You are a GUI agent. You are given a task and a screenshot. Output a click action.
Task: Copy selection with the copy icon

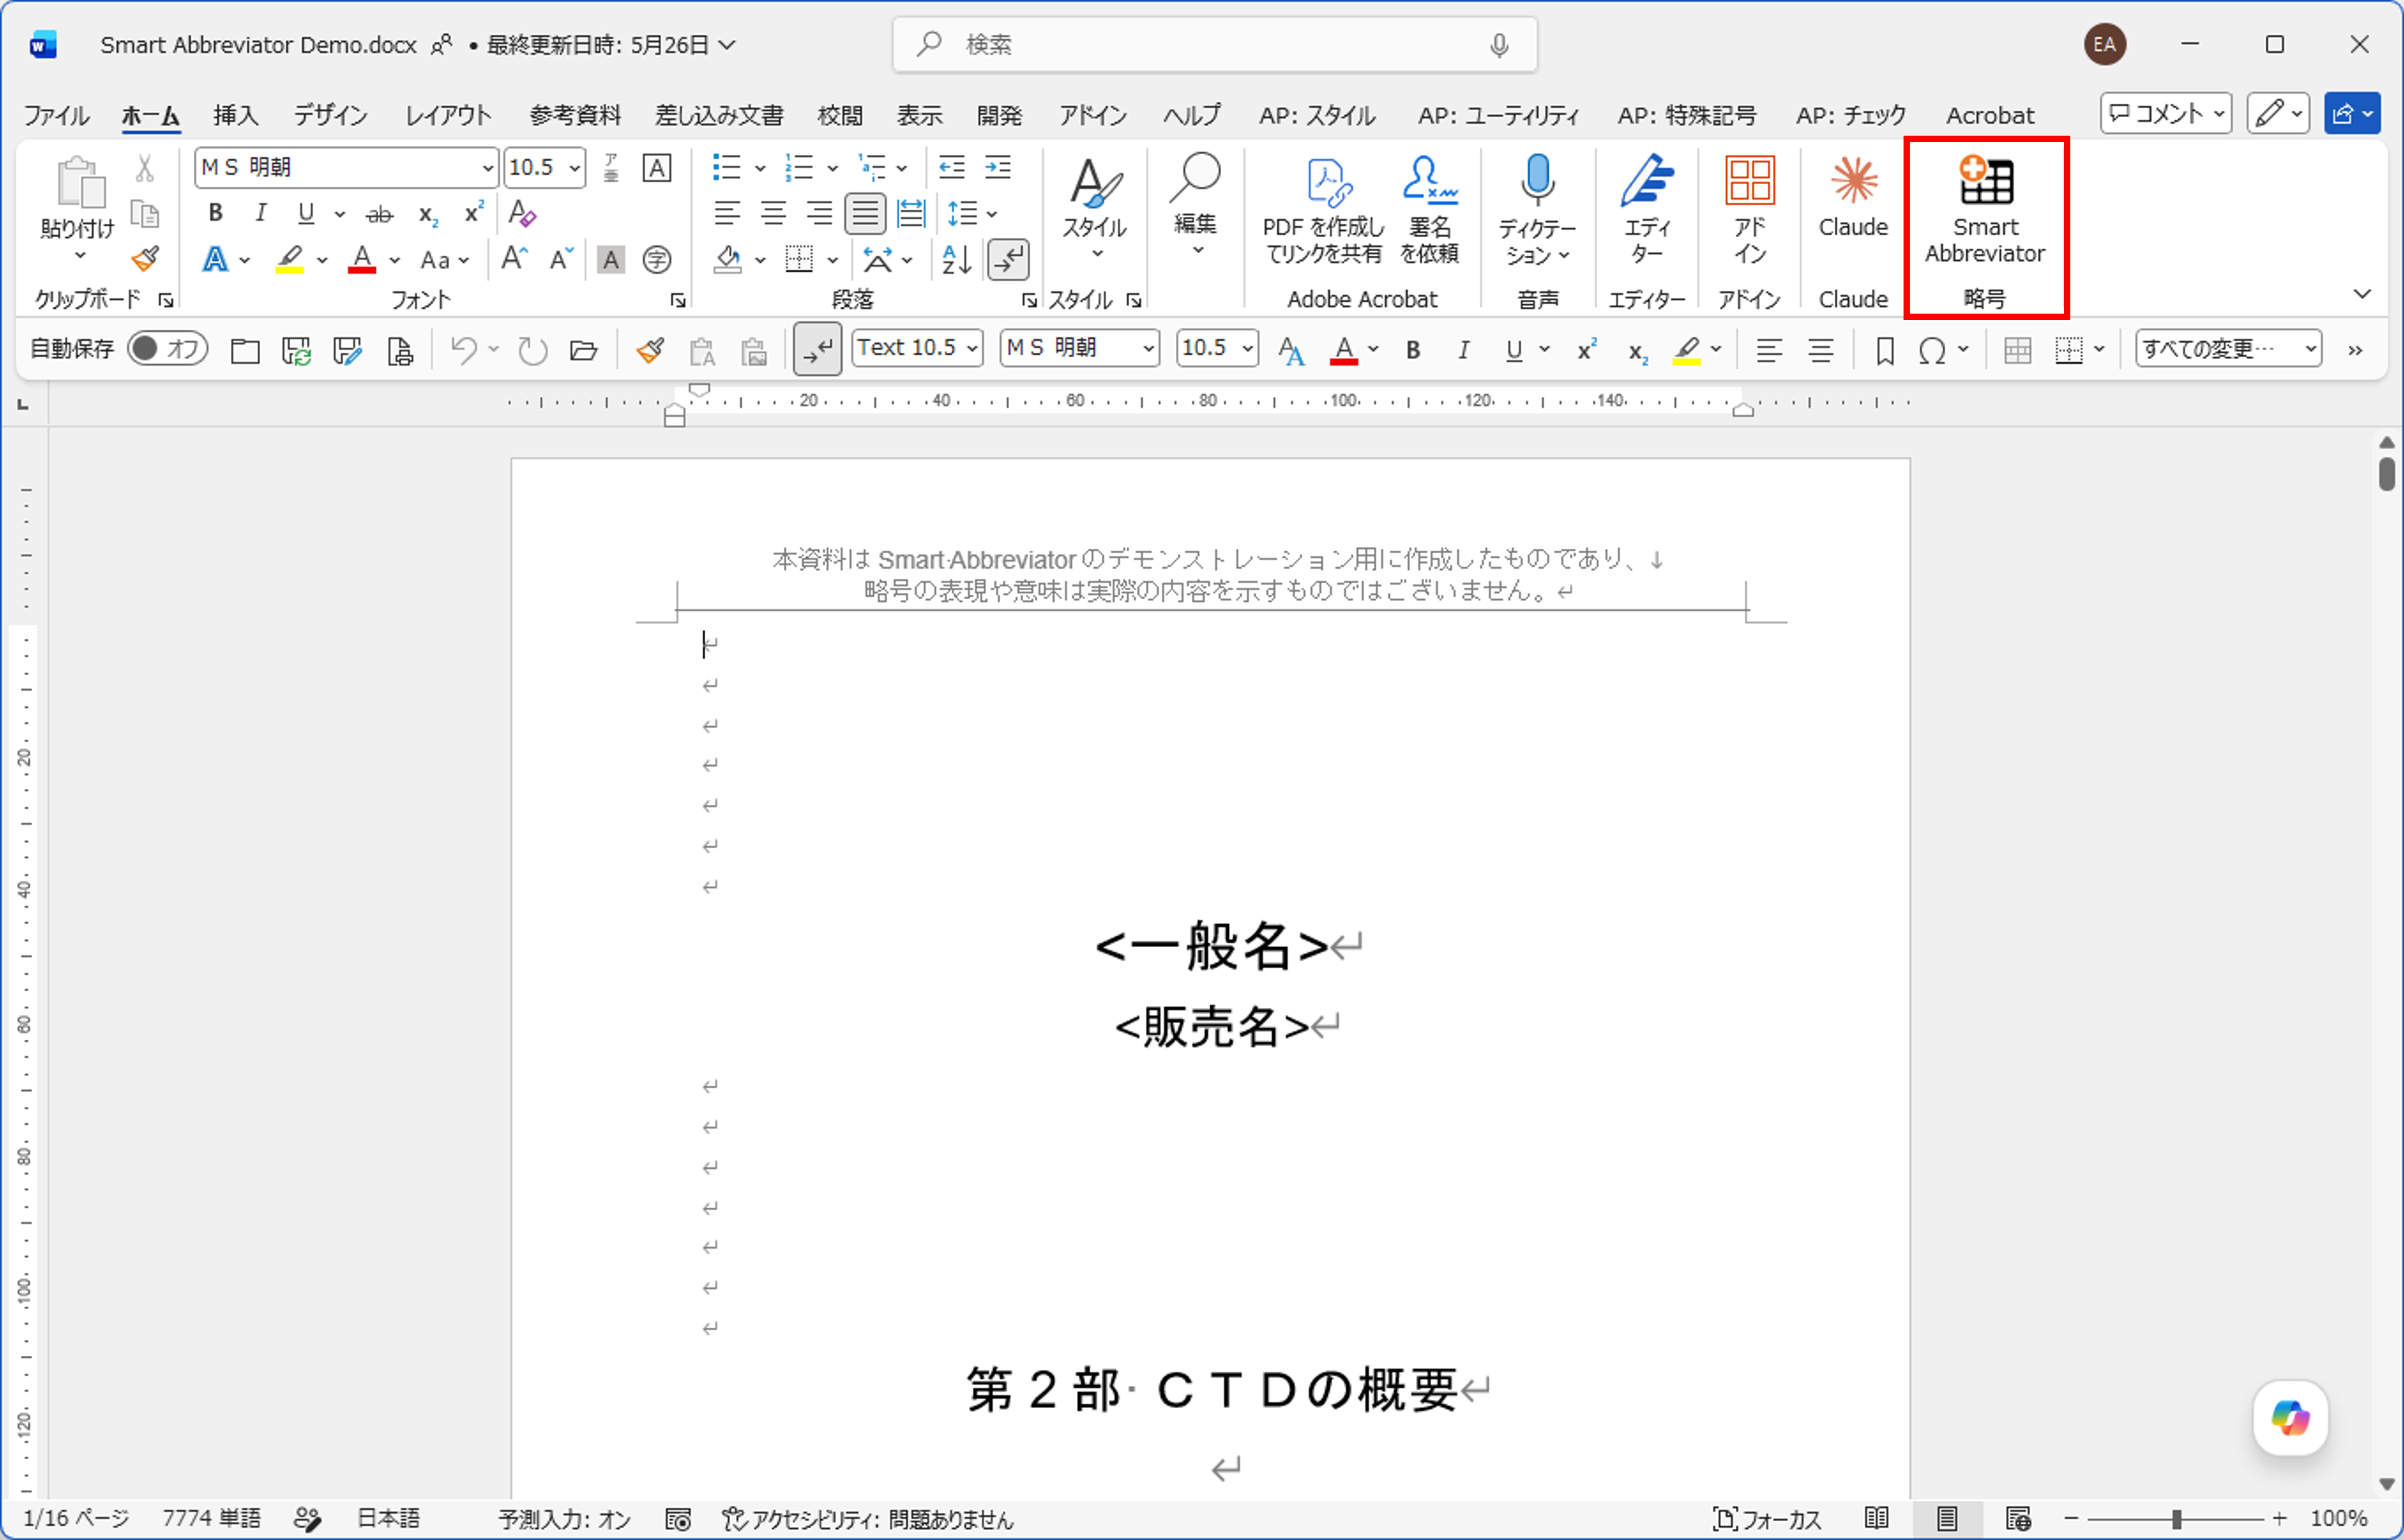[145, 213]
